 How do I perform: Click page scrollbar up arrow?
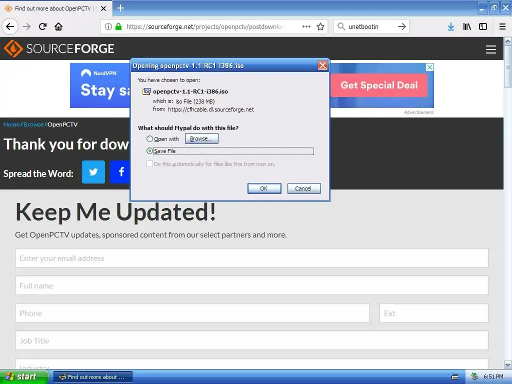pyautogui.click(x=508, y=41)
